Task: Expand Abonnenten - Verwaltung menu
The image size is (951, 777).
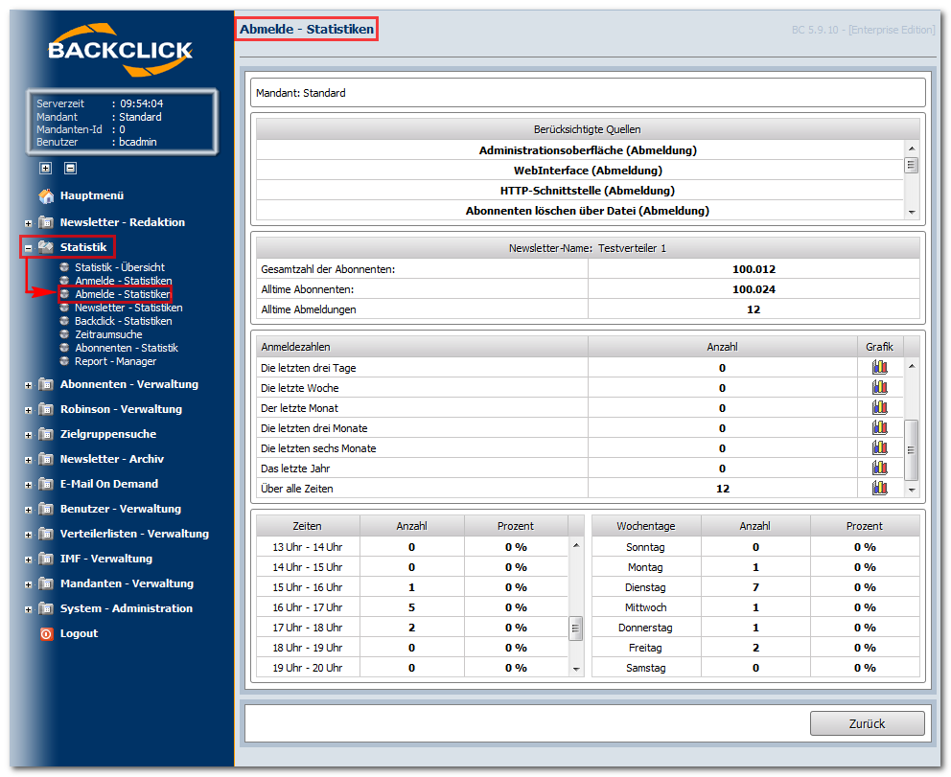Action: pos(28,385)
